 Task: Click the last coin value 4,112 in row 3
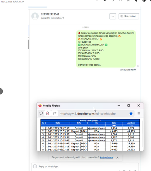point(131,134)
